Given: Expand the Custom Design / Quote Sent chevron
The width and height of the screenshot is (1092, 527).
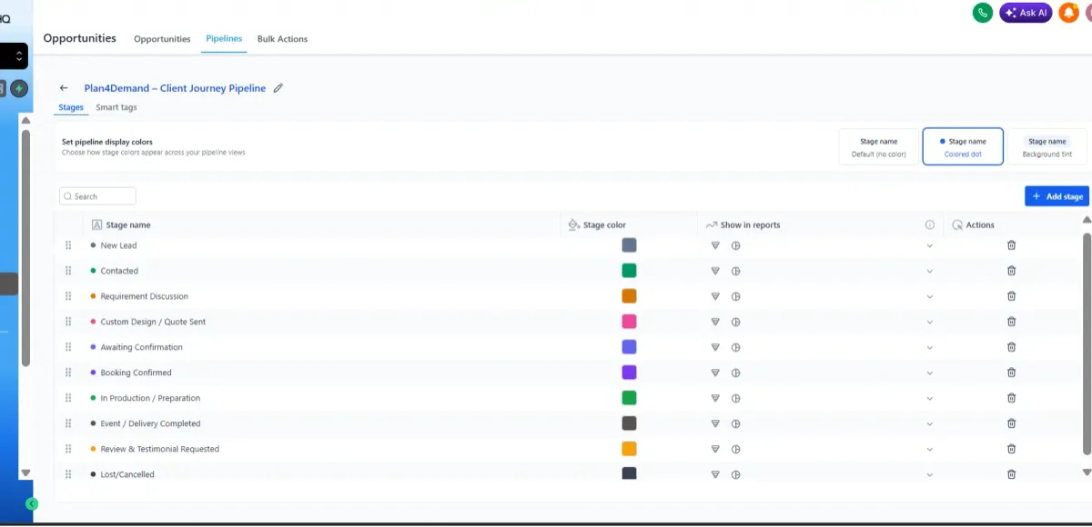Looking at the screenshot, I should [x=930, y=322].
